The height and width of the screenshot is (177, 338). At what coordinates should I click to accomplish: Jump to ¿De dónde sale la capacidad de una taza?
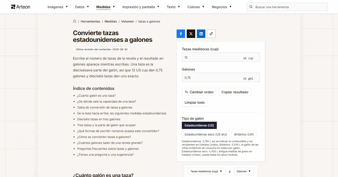click(106, 101)
